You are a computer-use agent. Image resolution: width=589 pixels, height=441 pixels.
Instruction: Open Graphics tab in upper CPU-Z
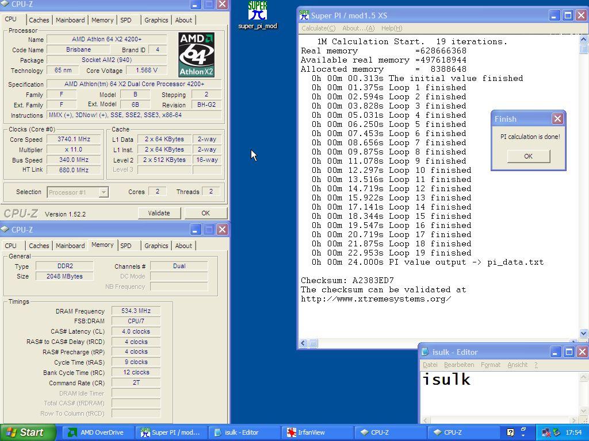click(x=156, y=20)
